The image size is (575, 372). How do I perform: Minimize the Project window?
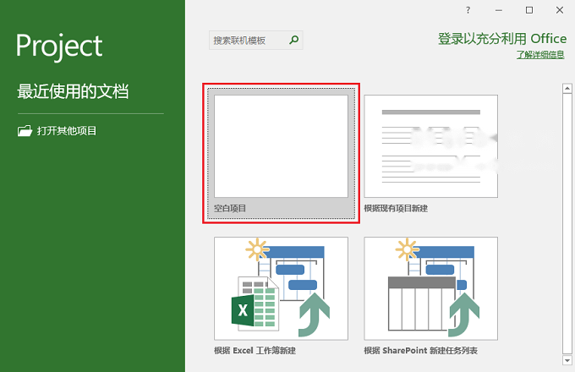[498, 10]
